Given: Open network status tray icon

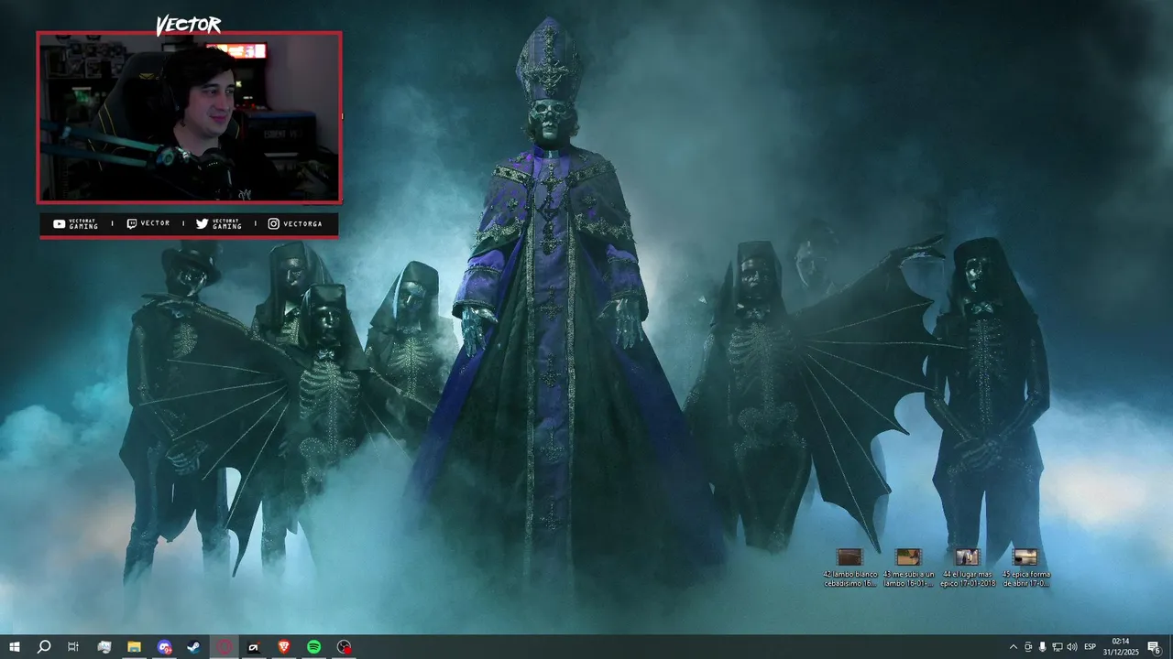Looking at the screenshot, I should tap(1057, 647).
